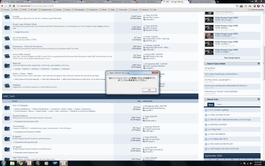The image size is (265, 166).
Task: Click the Photoshoot forum icon
Action: [7, 47]
